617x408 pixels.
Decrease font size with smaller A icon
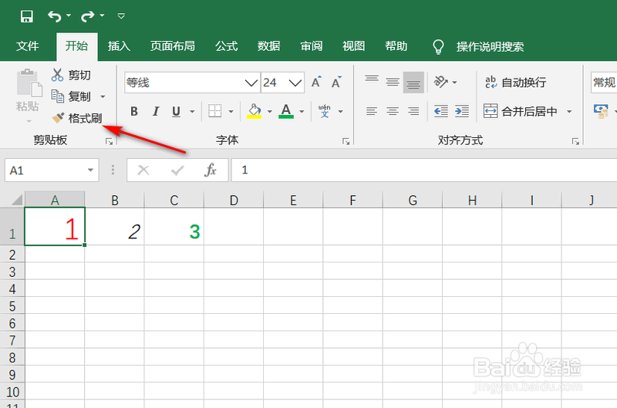point(336,83)
